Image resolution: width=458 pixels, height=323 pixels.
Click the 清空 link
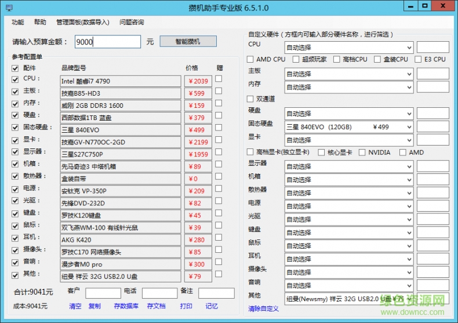tap(75, 306)
